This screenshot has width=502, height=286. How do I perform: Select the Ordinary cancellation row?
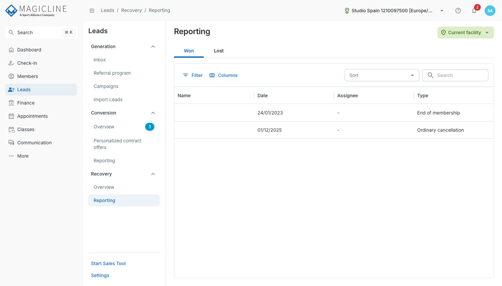334,130
